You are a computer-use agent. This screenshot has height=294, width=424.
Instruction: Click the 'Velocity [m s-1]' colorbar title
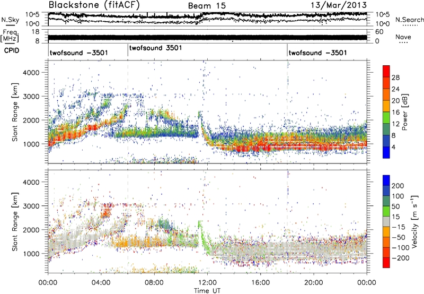pos(414,221)
